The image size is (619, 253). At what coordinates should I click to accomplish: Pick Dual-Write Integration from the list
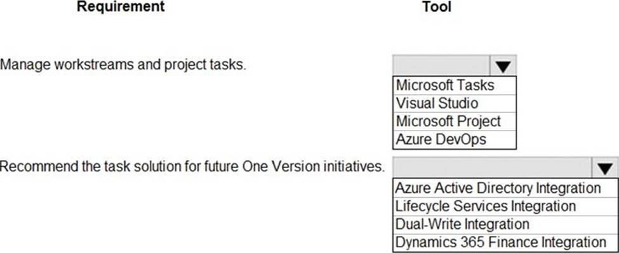coord(505,224)
